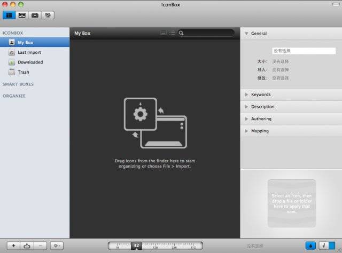Click the name field in General
This screenshot has width=342, height=253.
[304, 51]
